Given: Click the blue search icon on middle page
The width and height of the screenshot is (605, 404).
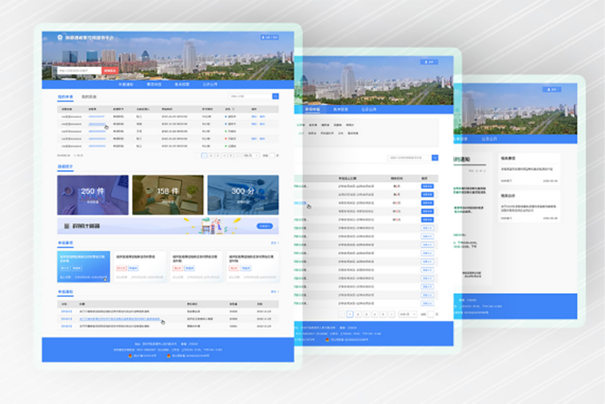Looking at the screenshot, I should (x=435, y=158).
